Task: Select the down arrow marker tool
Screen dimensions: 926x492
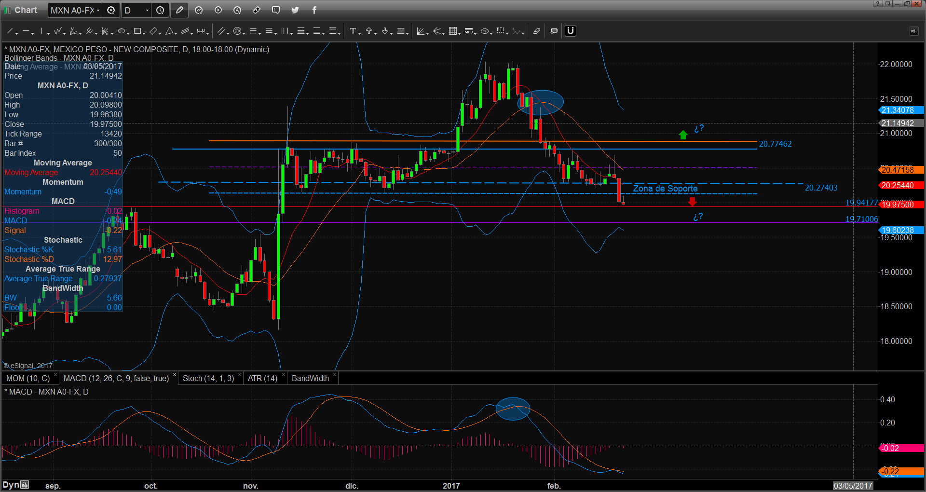Action: tap(384, 31)
